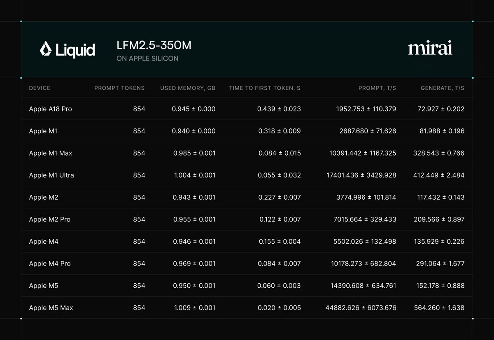Click the 17401.436 ± 3429.928 prompt speed
The width and height of the screenshot is (494, 340).
tap(361, 175)
